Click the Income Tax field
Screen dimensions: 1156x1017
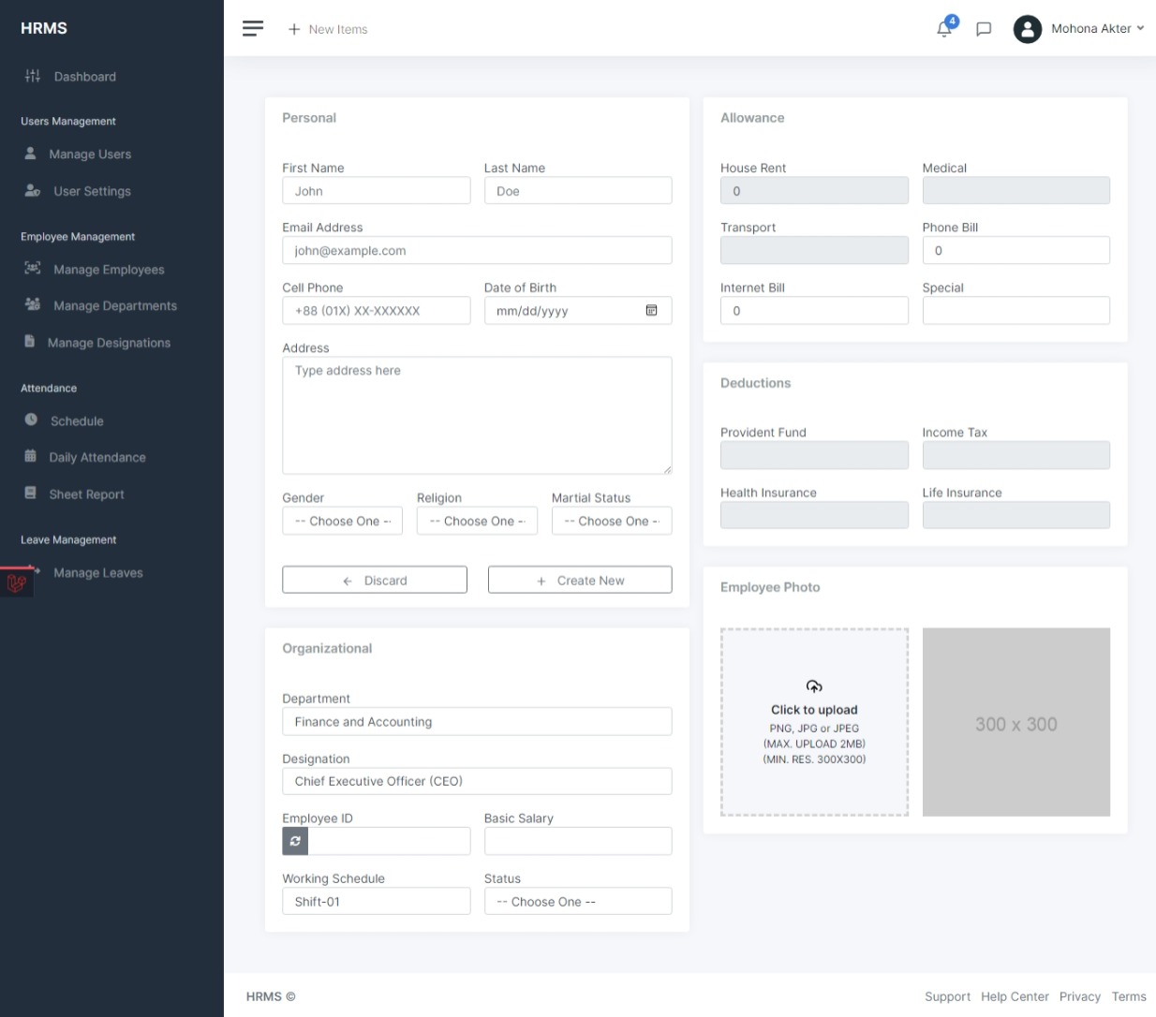coord(1016,455)
